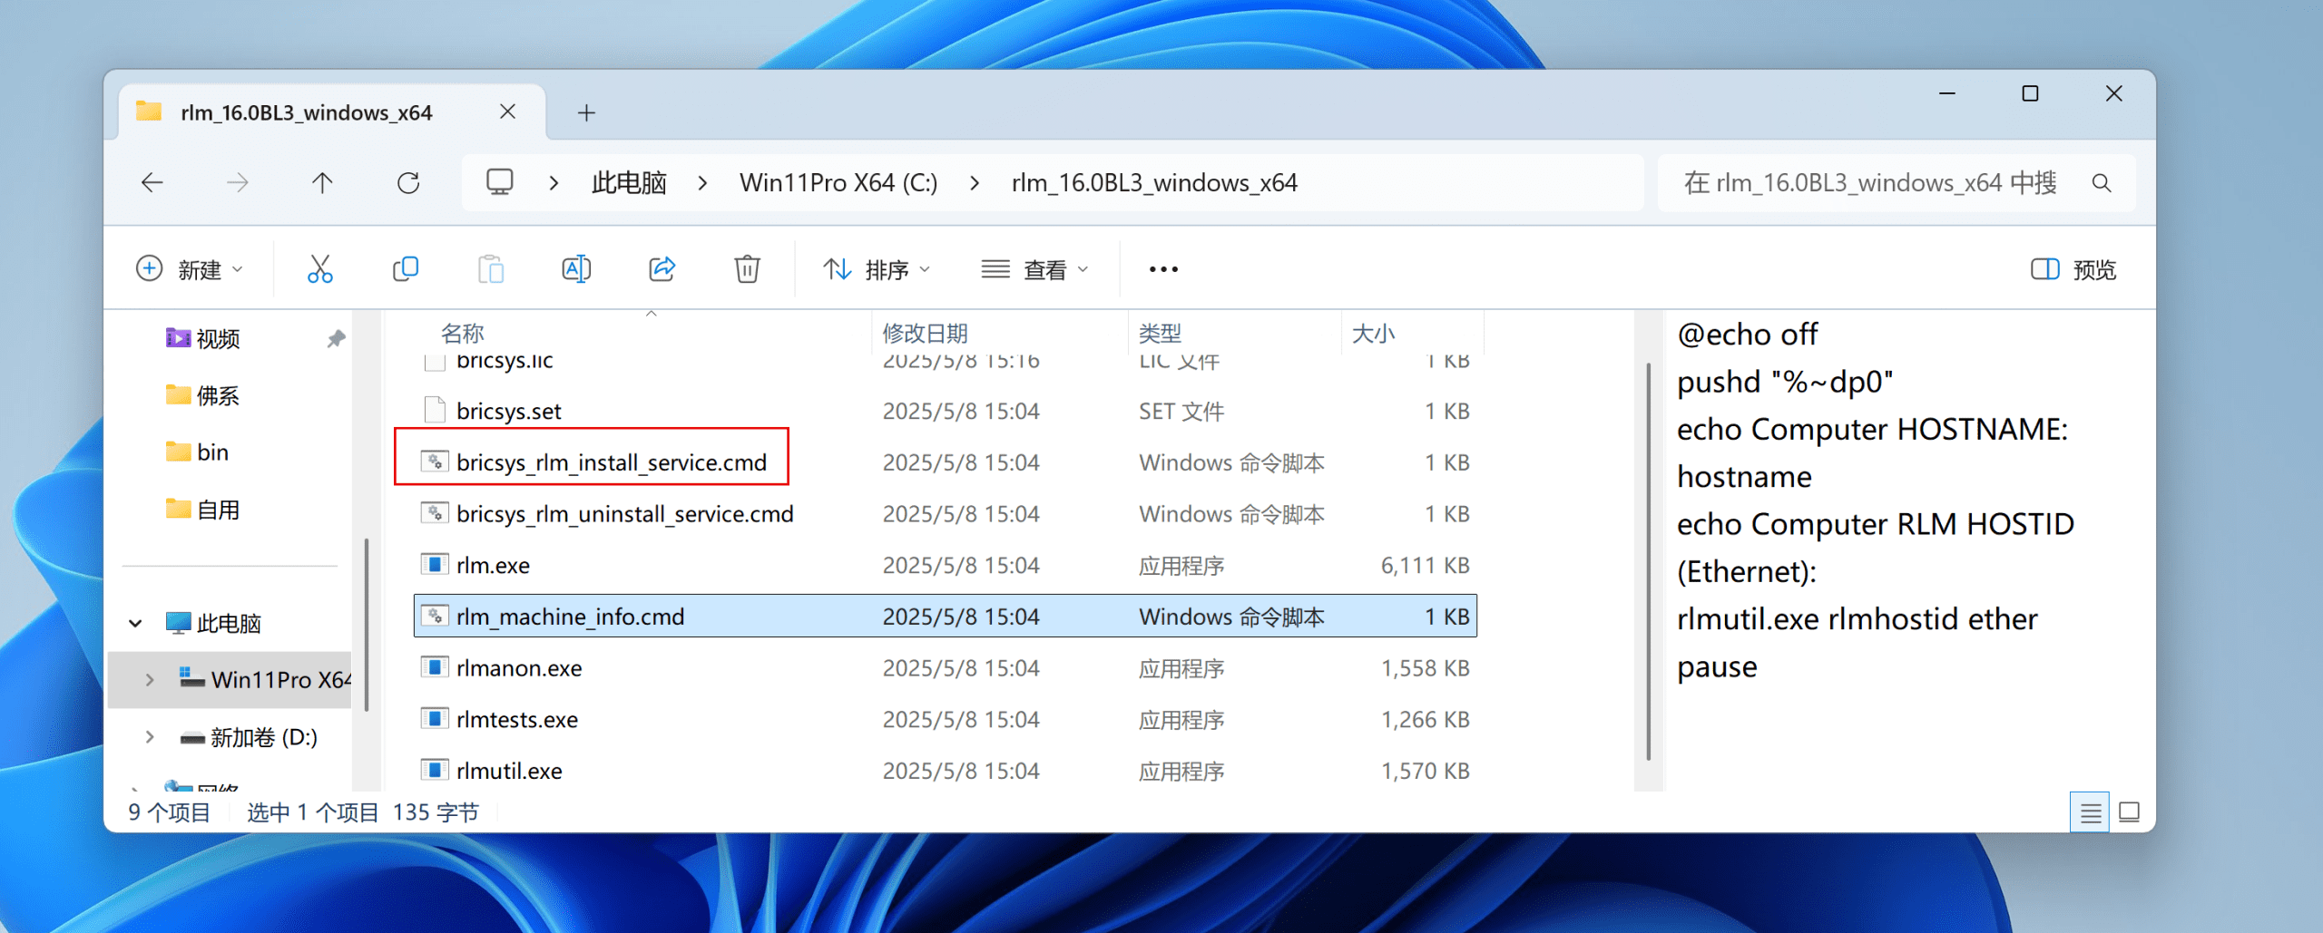Click the Refresh icon beside the address bar
This screenshot has width=2323, height=933.
coord(408,183)
